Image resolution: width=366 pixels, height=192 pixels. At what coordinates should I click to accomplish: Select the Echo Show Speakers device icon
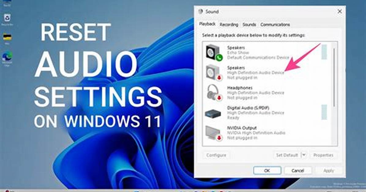pos(214,53)
